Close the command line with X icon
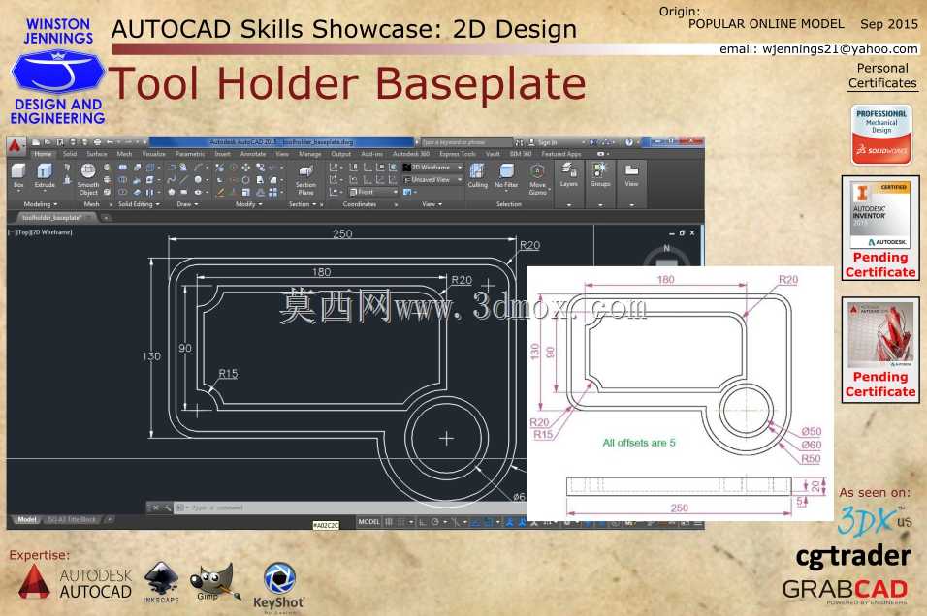 click(x=156, y=508)
